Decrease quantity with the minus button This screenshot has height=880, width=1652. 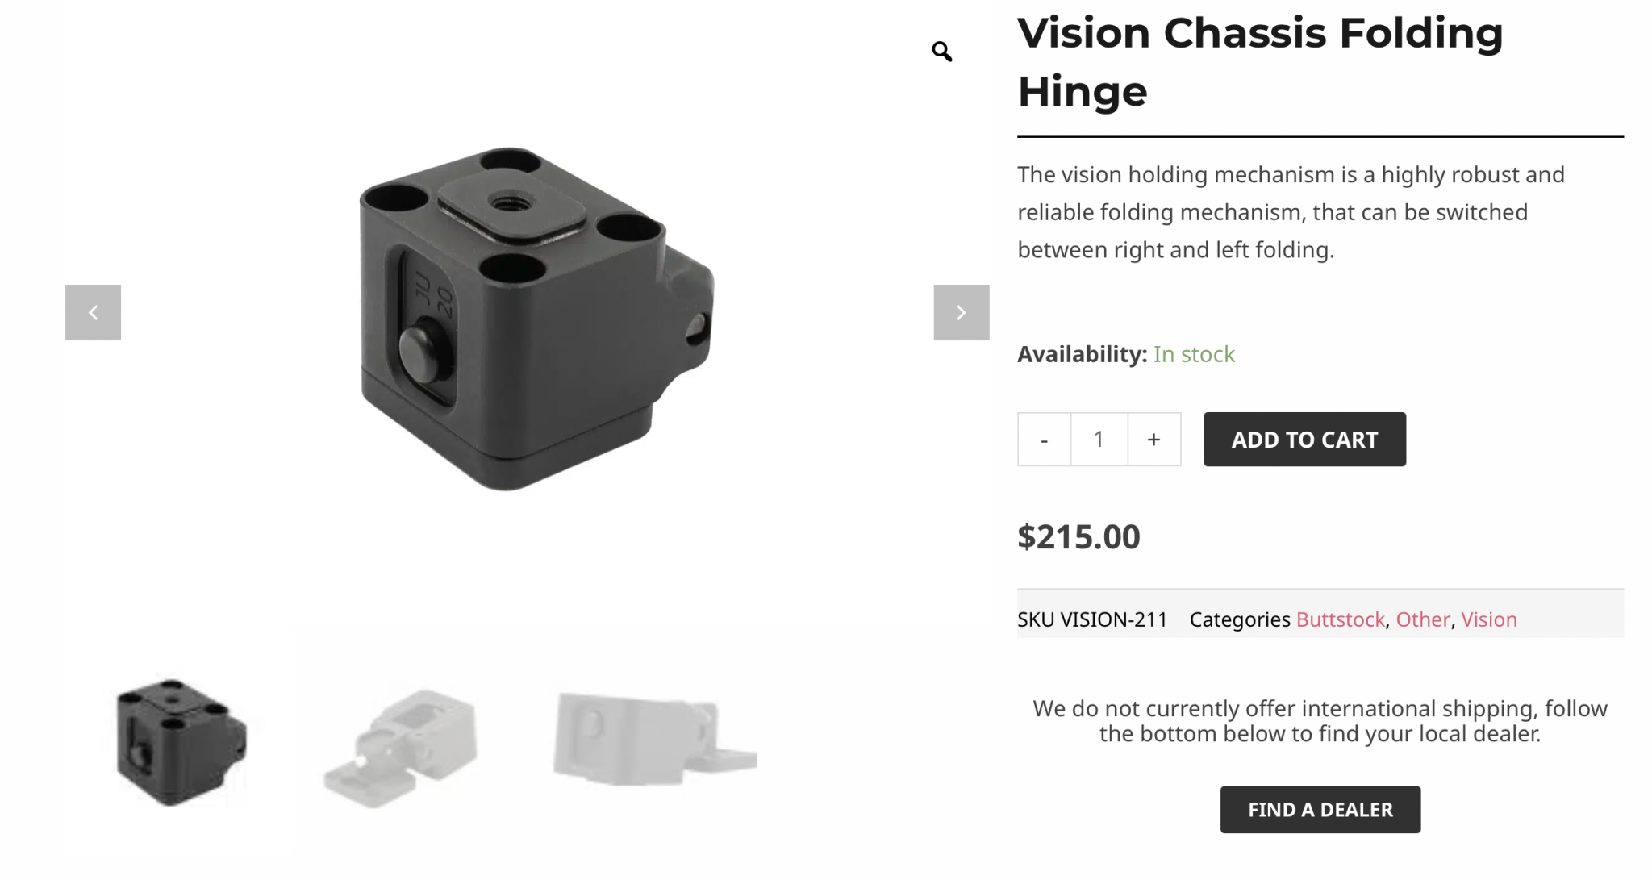point(1044,440)
